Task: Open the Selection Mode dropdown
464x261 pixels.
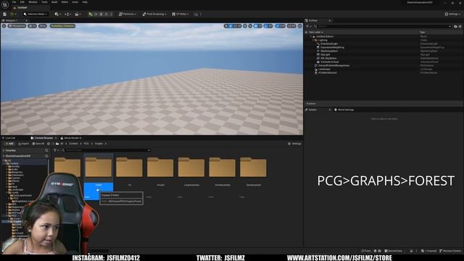Action: [36, 14]
